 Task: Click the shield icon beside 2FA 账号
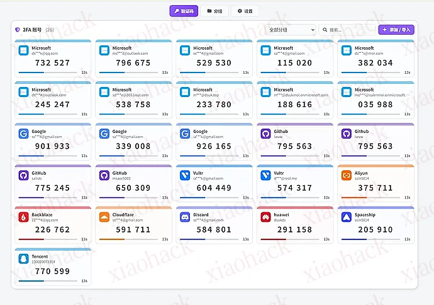click(17, 30)
